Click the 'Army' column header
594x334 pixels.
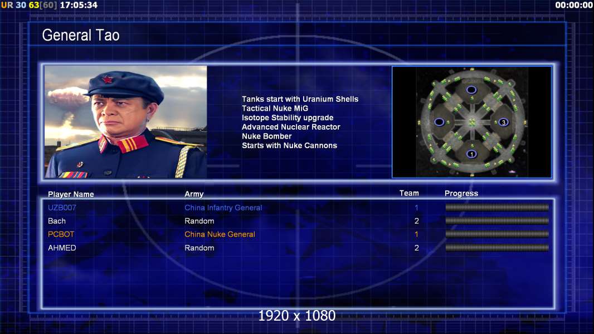(194, 194)
